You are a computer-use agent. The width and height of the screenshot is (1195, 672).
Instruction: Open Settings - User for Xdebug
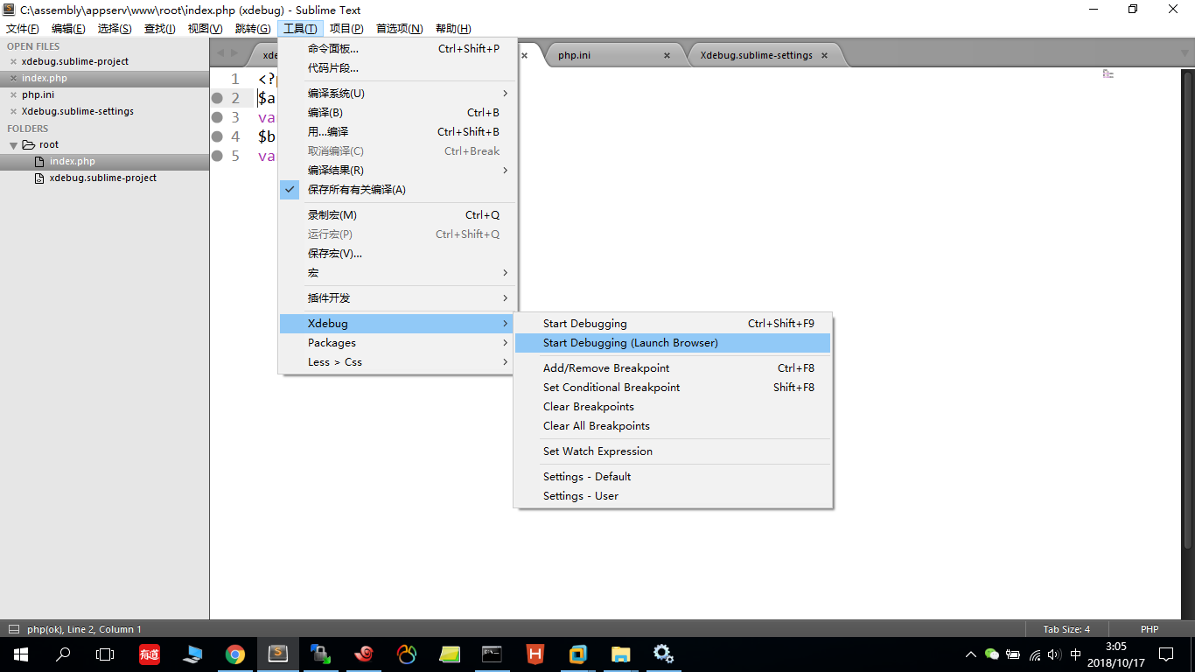pos(673,496)
